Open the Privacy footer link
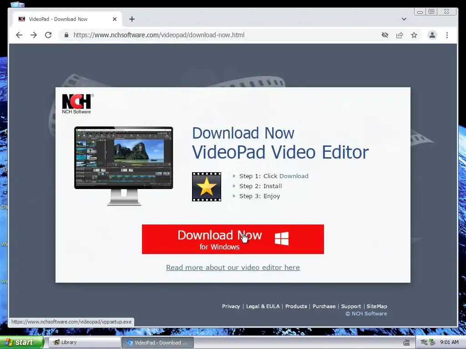Image resolution: width=466 pixels, height=349 pixels. [x=231, y=306]
